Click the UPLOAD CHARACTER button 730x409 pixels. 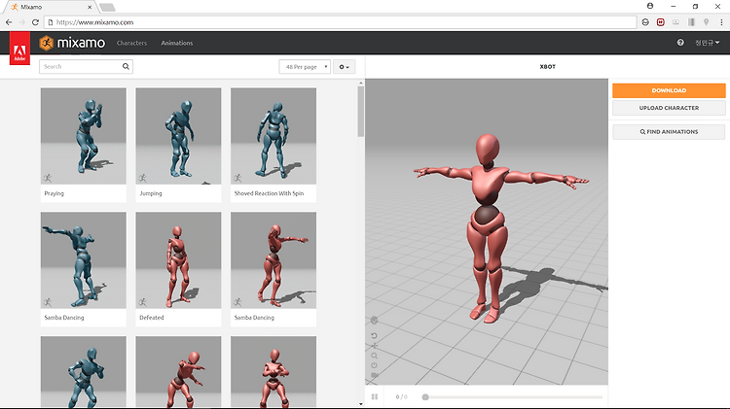point(669,108)
